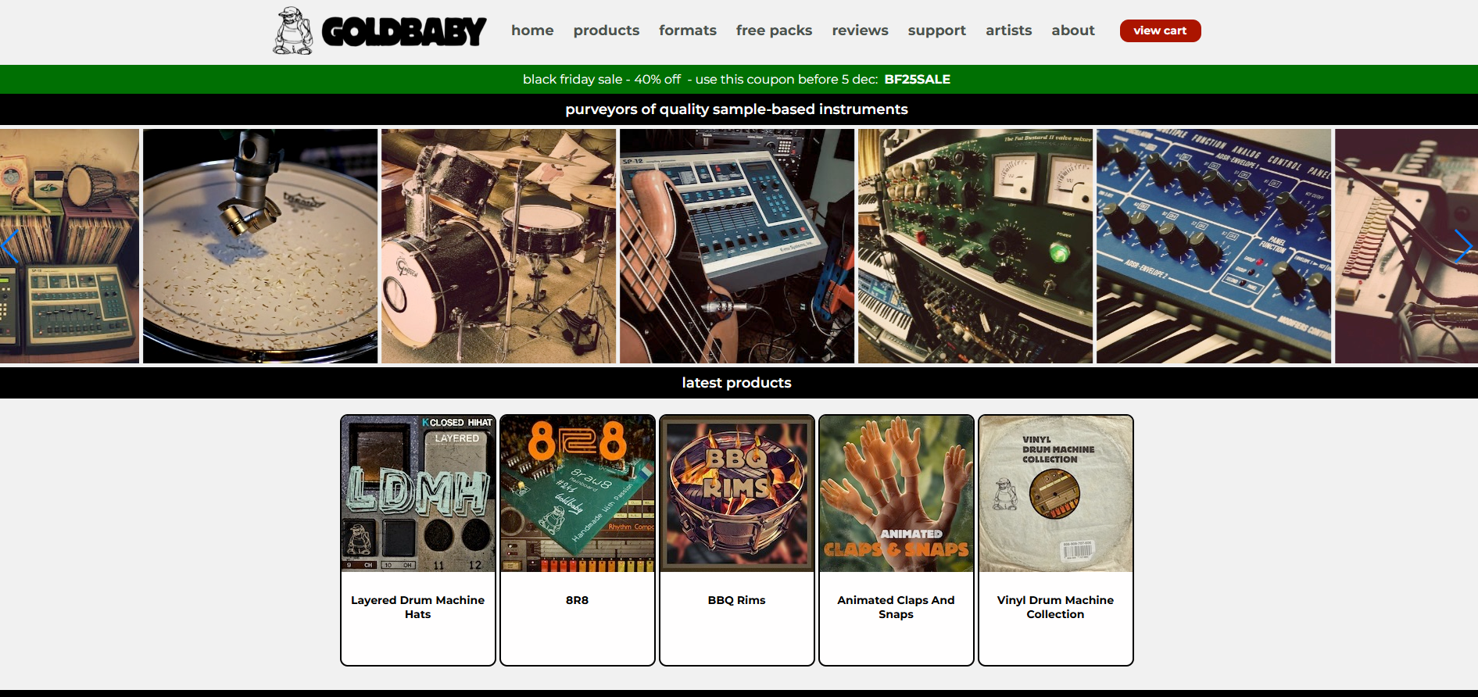Click the drum kit carousel photo
Screen dimensions: 1478x697
499,246
